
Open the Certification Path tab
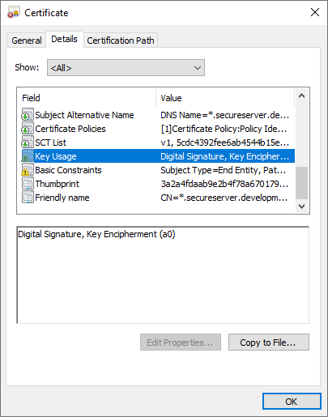pyautogui.click(x=121, y=40)
